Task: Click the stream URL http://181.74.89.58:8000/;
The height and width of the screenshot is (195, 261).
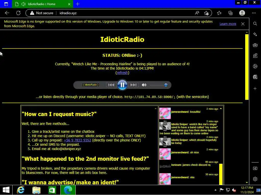Action: coord(150,97)
